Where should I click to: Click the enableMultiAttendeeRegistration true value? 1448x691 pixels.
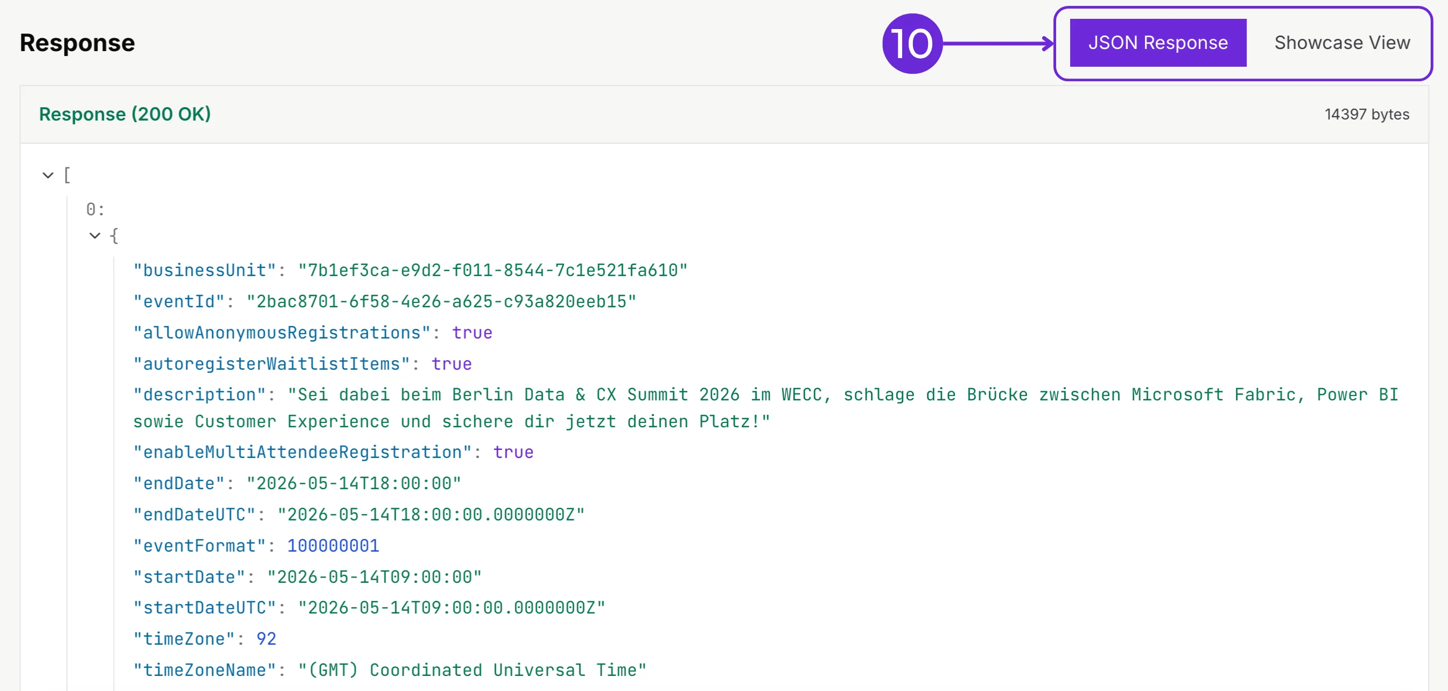point(513,452)
